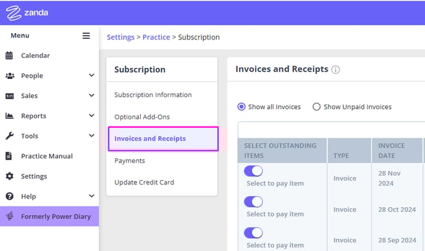This screenshot has width=425, height=251.
Task: Collapse sidebar with the hamburger menu icon
Action: (x=86, y=36)
